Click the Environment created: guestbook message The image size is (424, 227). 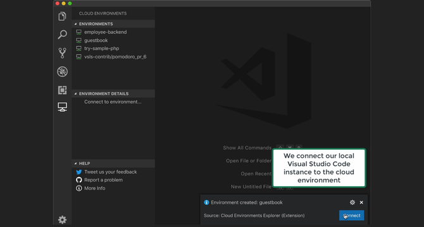247,202
